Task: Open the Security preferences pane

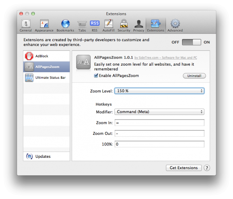Action: click(124, 26)
